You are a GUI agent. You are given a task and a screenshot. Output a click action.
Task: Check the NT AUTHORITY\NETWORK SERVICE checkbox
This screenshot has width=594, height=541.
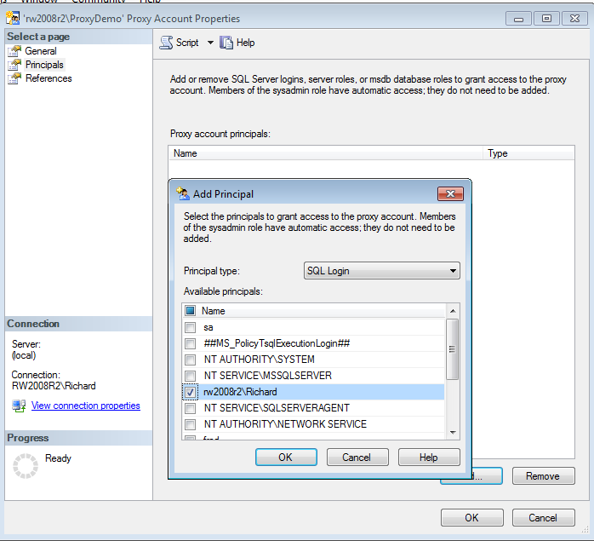(x=190, y=424)
